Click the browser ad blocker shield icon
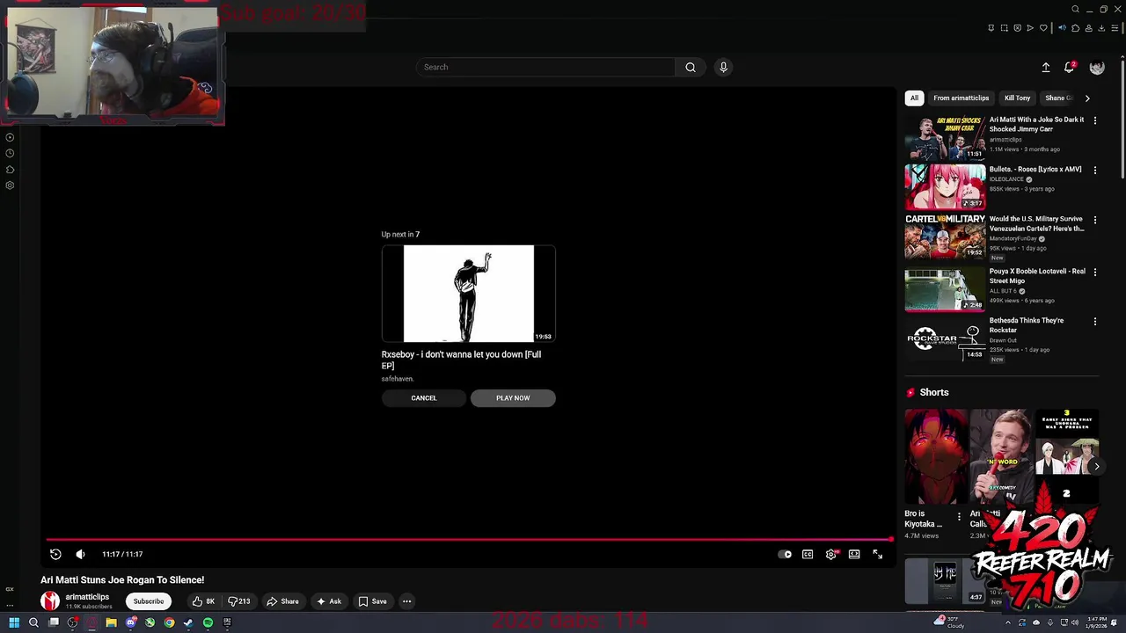1126x633 pixels. (x=1018, y=28)
